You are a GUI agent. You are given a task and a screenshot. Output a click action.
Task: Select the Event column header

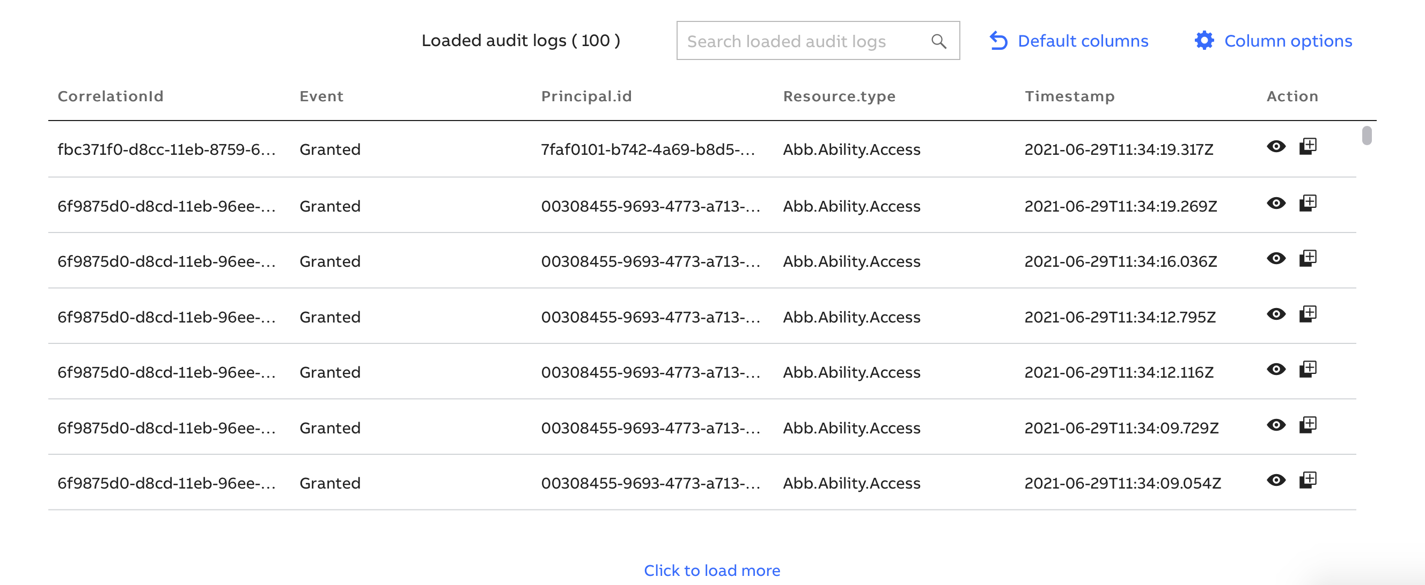point(321,96)
